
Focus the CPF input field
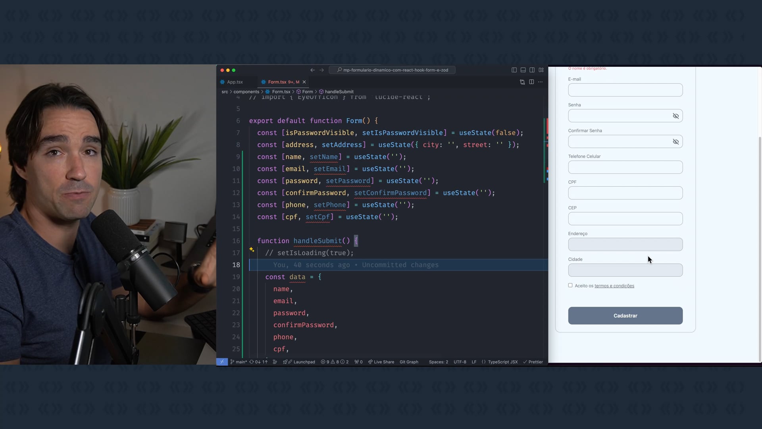pos(625,193)
